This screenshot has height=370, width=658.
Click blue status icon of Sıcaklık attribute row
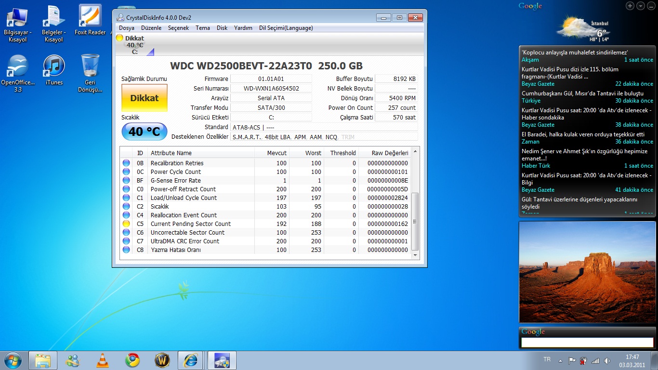click(x=126, y=207)
